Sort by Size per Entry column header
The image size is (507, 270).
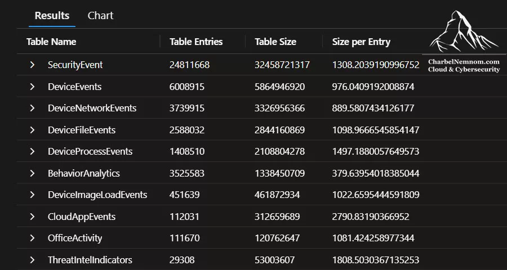pyautogui.click(x=361, y=42)
